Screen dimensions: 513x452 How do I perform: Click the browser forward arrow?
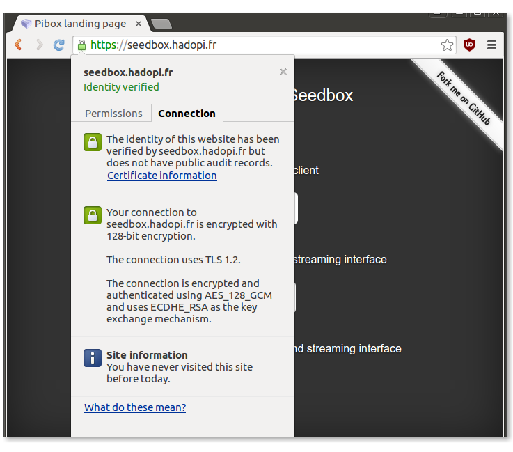39,45
